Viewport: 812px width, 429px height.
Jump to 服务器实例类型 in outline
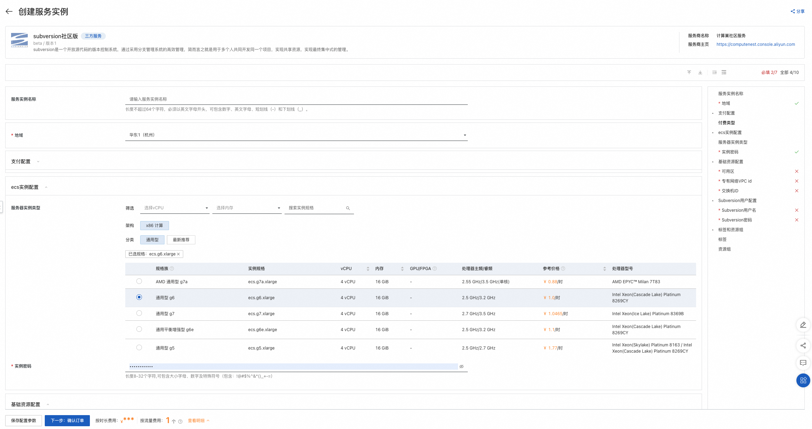pos(733,142)
